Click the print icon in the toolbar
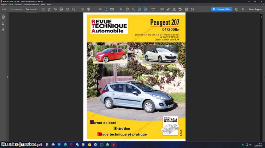265x148 pixels. 61,9
